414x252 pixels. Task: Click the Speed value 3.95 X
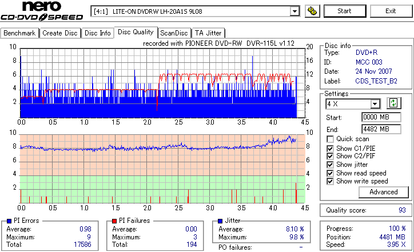point(397,245)
